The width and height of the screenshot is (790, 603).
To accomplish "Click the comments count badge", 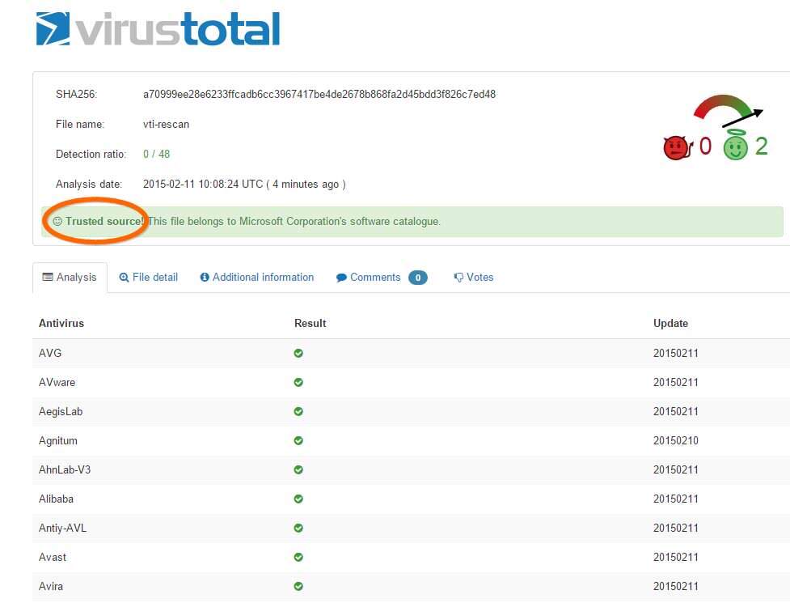I will (x=417, y=278).
